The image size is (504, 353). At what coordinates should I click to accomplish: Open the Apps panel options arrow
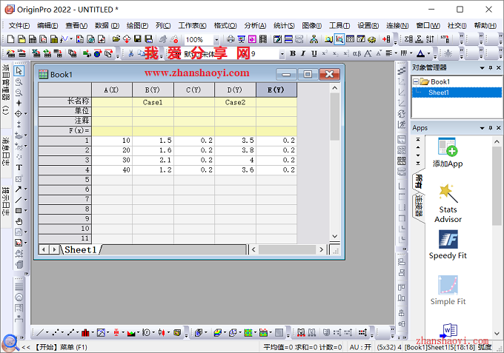tap(482, 128)
